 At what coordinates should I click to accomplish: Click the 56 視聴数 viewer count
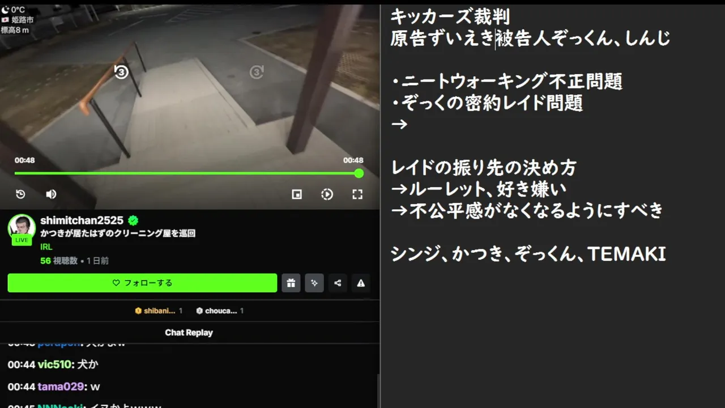tap(59, 261)
